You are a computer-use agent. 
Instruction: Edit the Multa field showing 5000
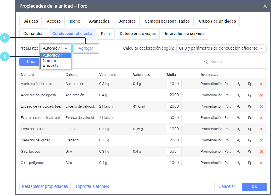click(174, 118)
